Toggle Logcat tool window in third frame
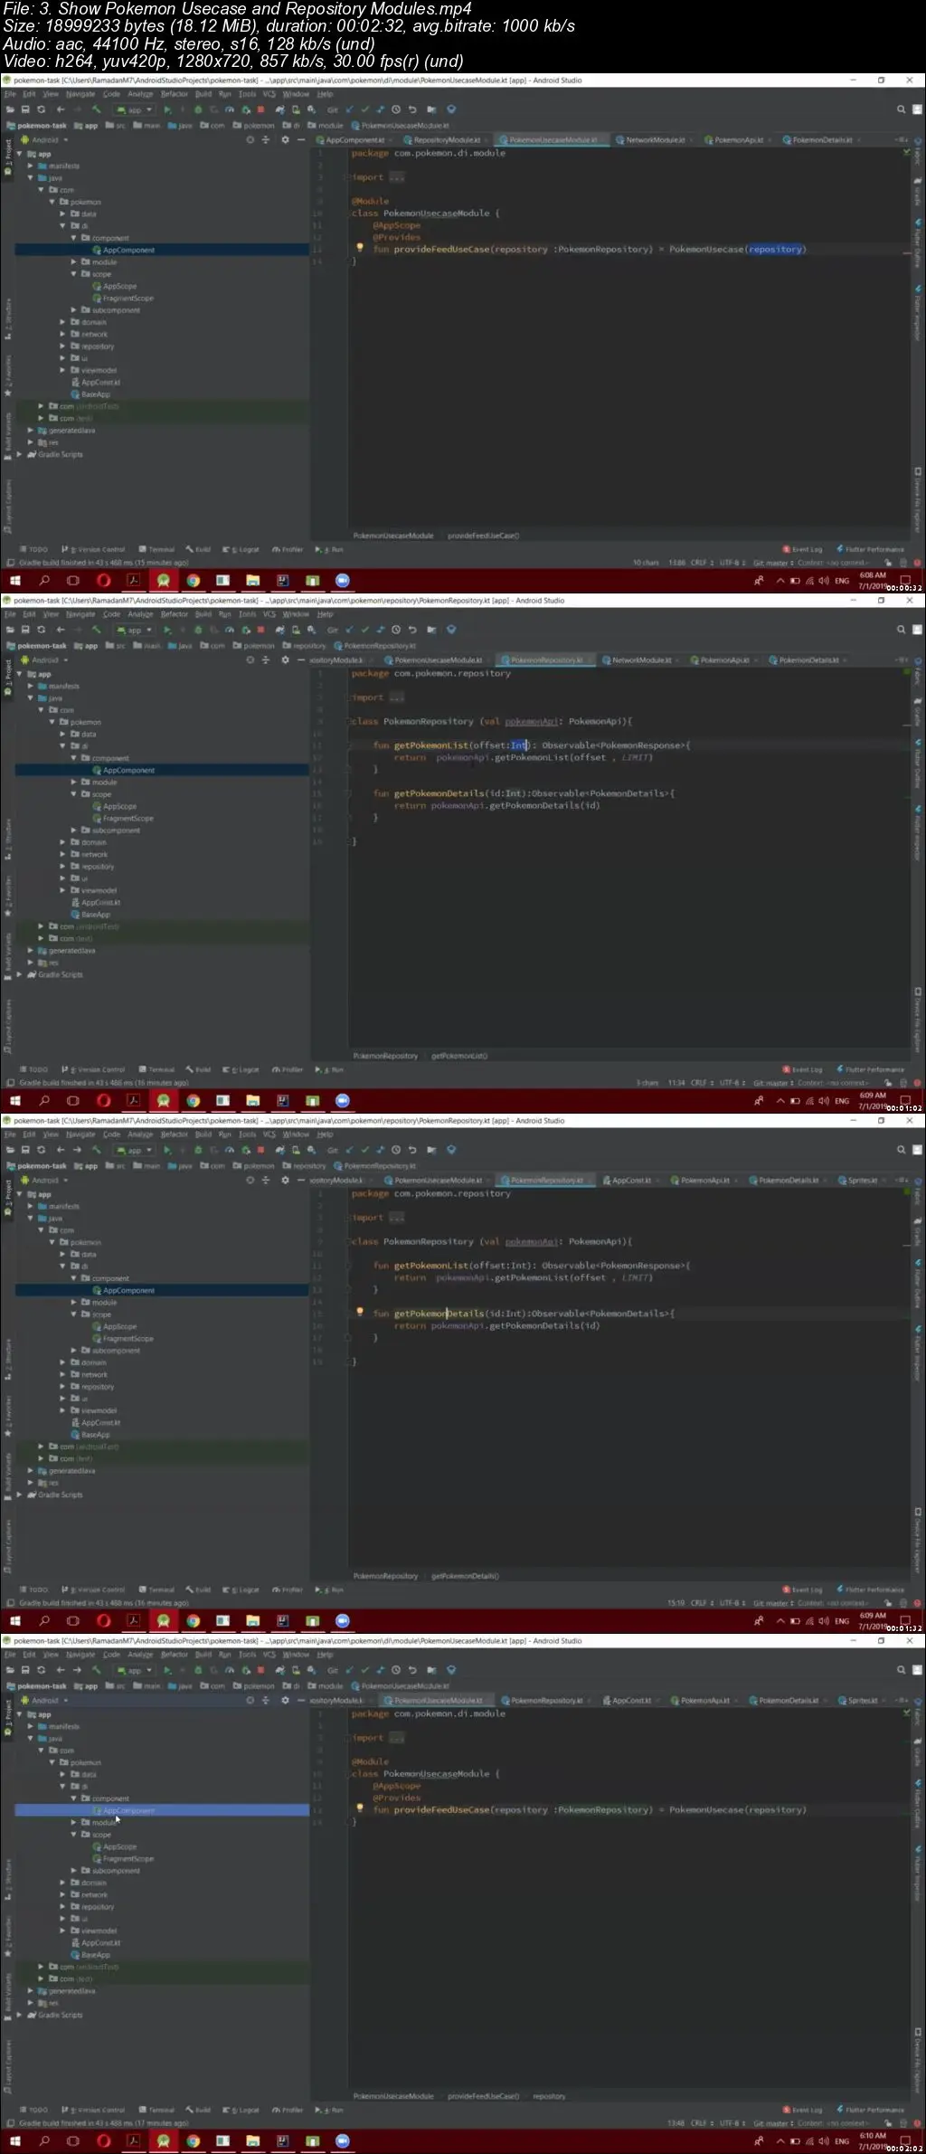The height and width of the screenshot is (2154, 926). tap(241, 1589)
